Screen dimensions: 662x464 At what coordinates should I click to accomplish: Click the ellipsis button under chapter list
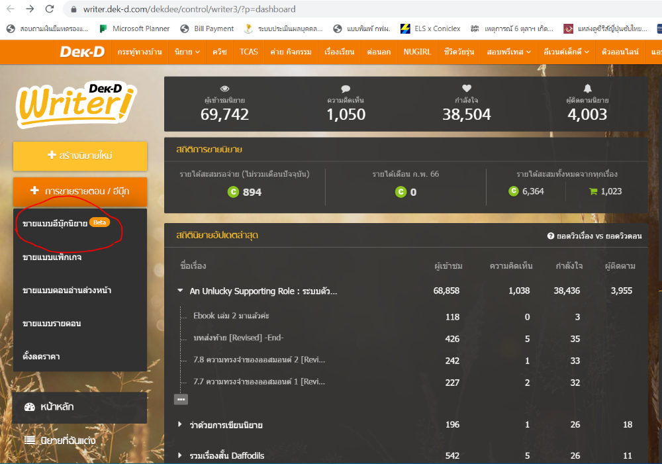(x=181, y=399)
